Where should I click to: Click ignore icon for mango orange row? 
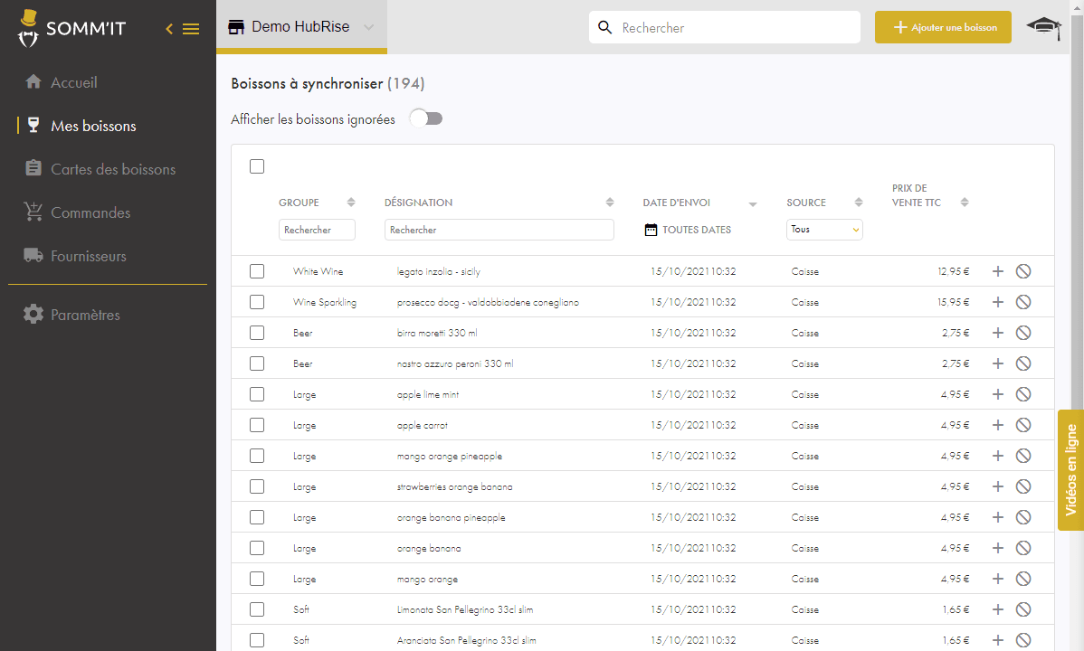1023,579
